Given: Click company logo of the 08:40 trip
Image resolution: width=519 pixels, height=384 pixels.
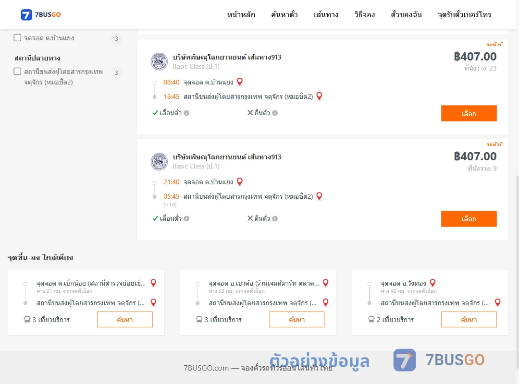Looking at the screenshot, I should [159, 61].
